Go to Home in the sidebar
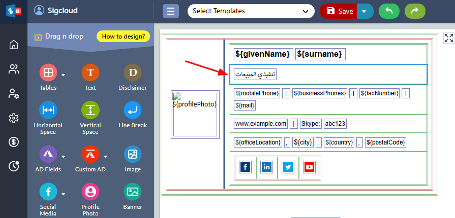455x218 pixels. pos(14,45)
